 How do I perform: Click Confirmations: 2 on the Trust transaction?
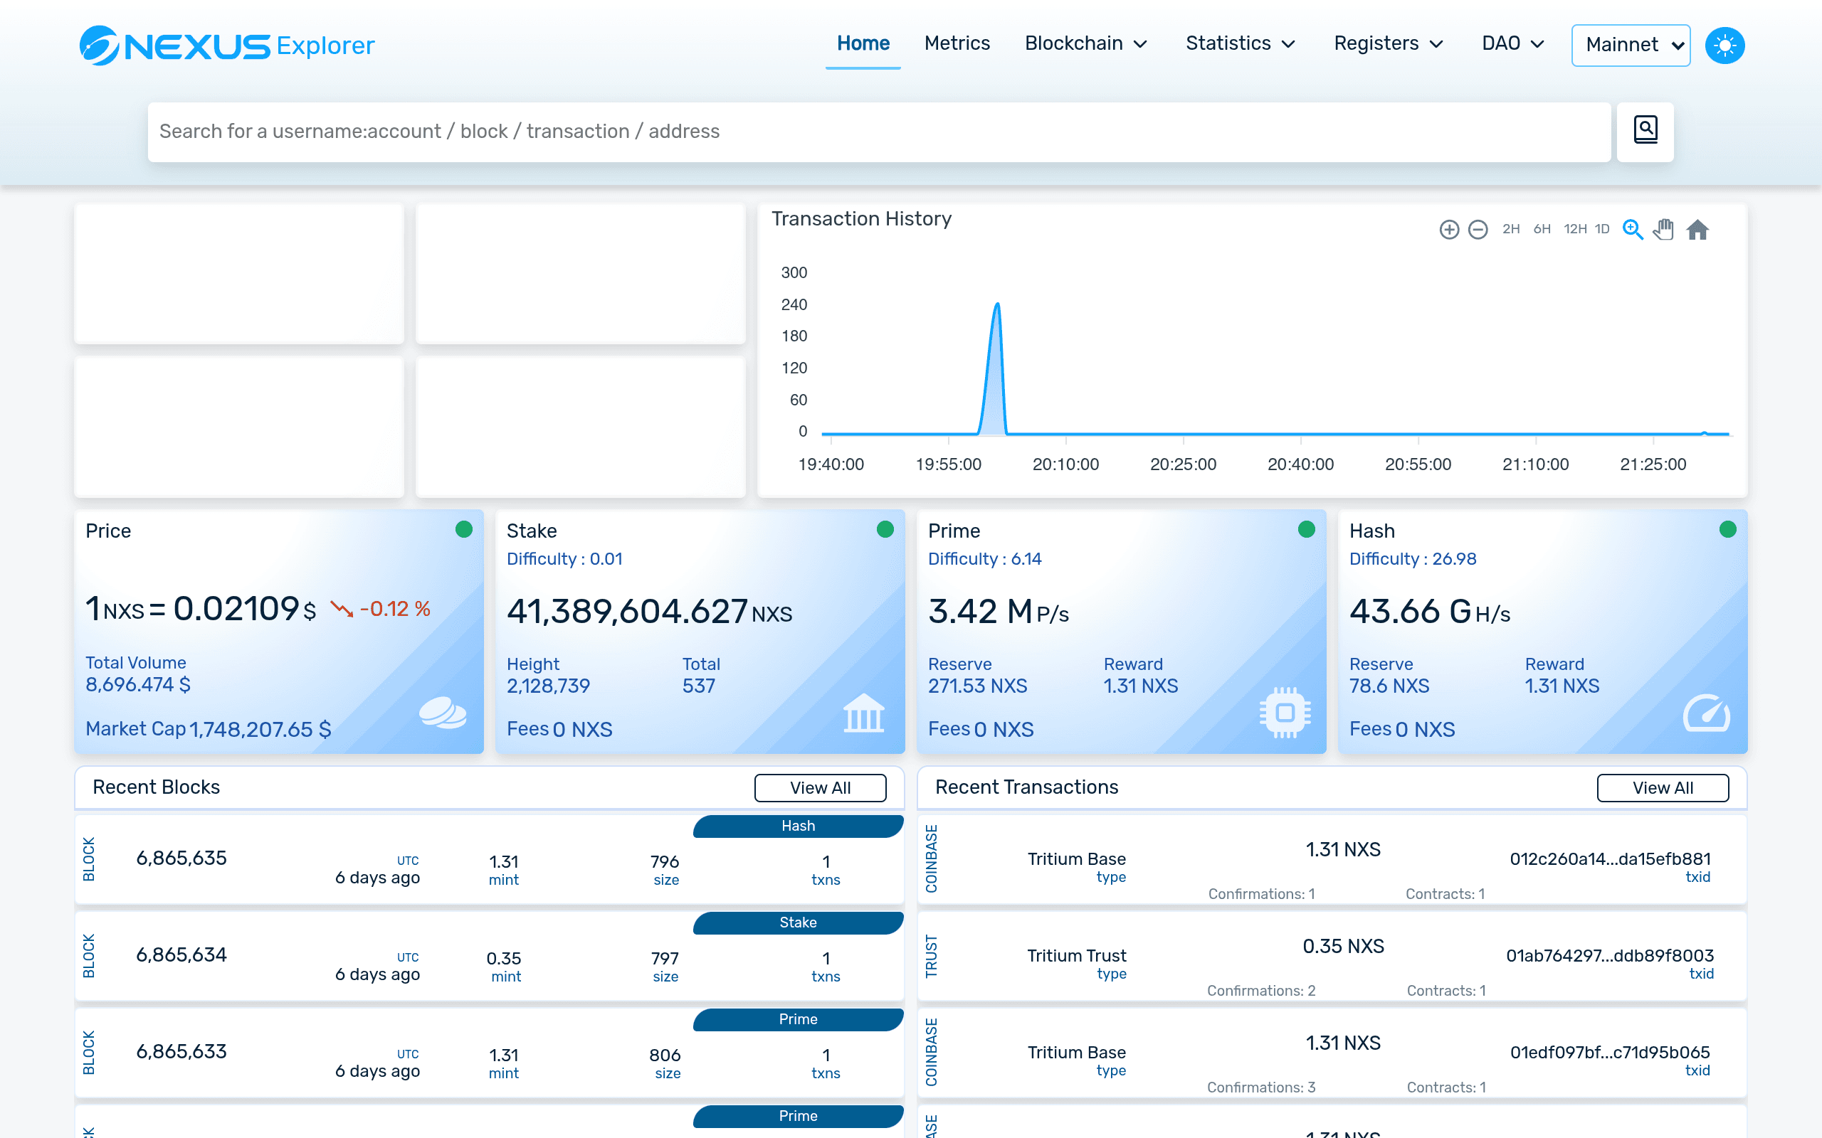pyautogui.click(x=1261, y=991)
